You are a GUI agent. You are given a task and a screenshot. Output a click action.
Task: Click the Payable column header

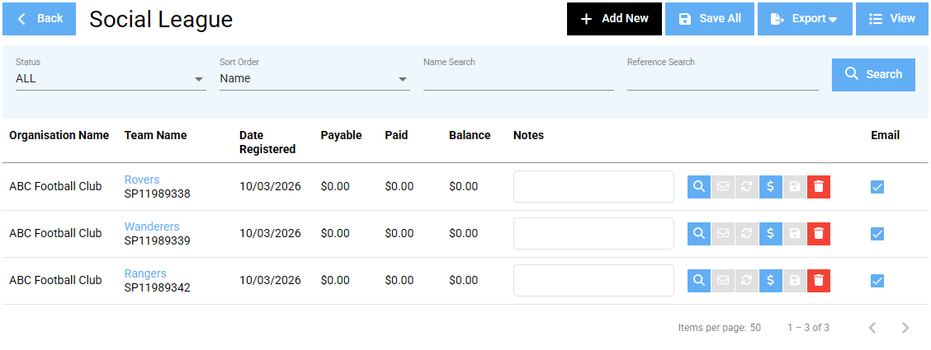coord(341,136)
